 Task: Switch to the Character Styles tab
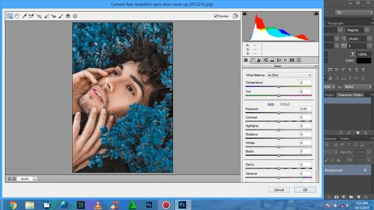pyautogui.click(x=350, y=94)
